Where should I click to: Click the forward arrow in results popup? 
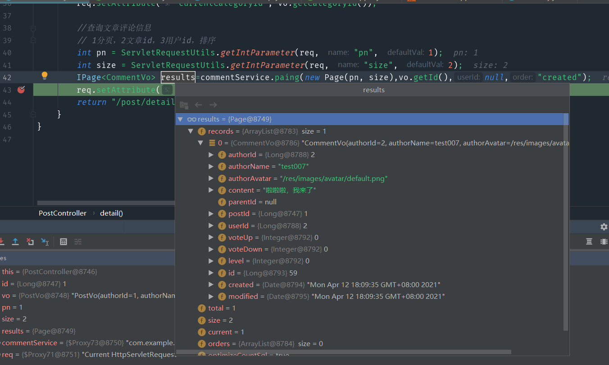coord(213,105)
